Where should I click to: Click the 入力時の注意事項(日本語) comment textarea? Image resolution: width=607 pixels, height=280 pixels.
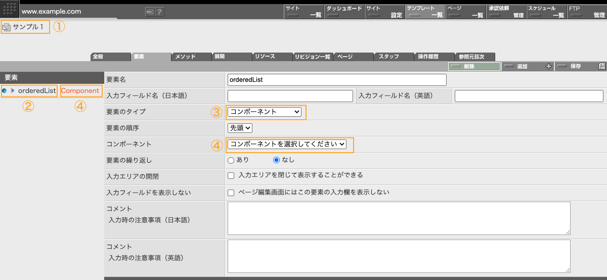399,218
